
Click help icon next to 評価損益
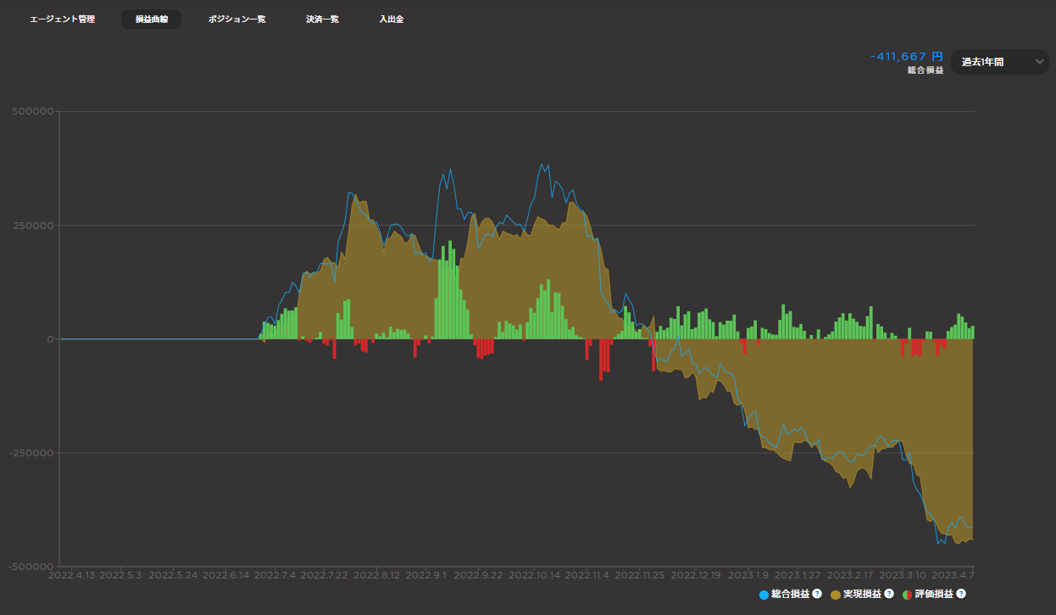click(x=961, y=594)
